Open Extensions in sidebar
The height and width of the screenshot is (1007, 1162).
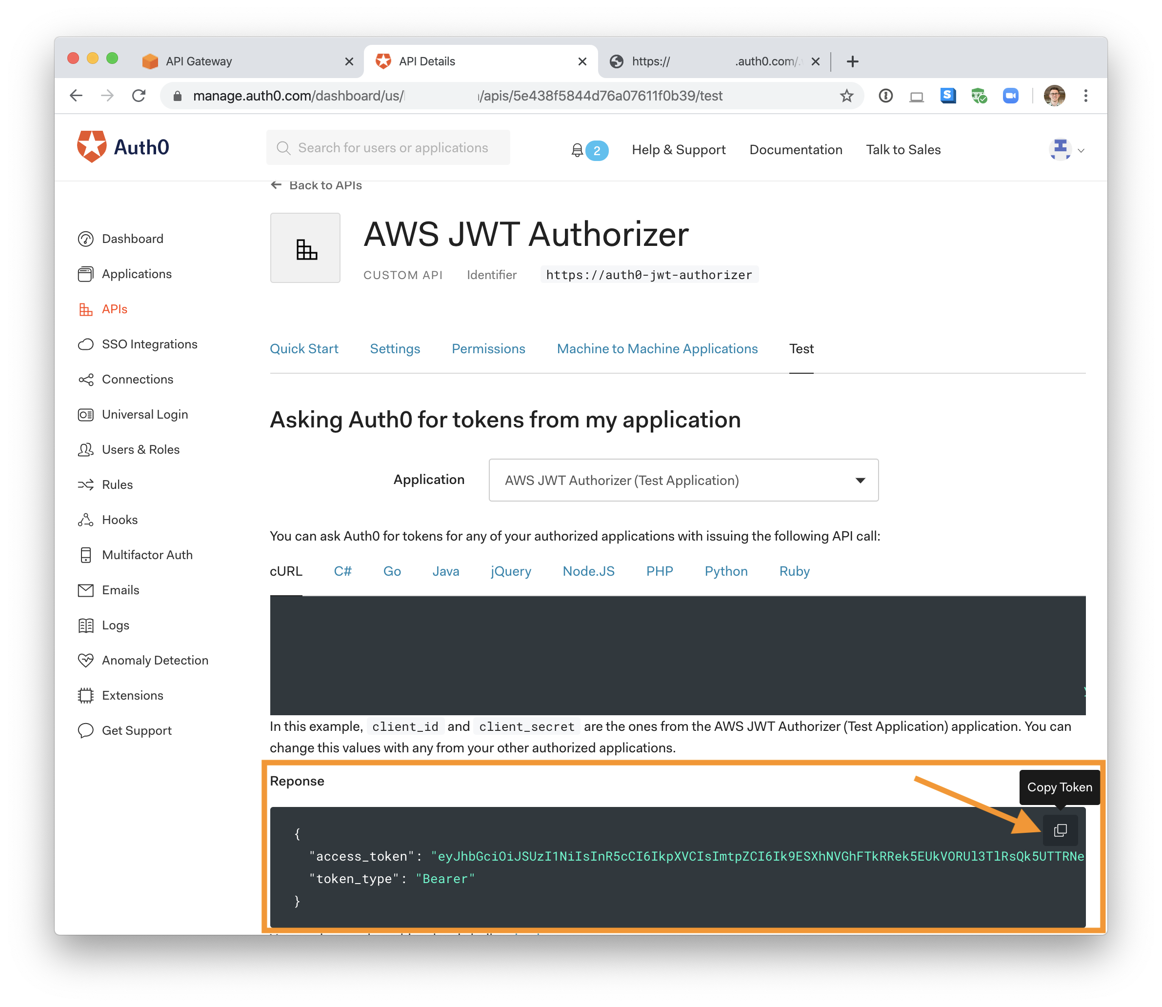[x=132, y=696]
